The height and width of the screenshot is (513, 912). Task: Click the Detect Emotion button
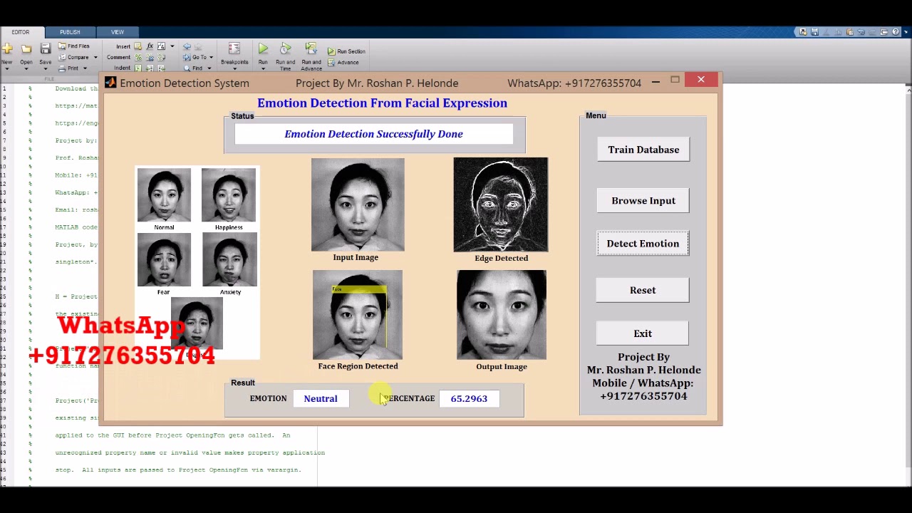pos(643,244)
